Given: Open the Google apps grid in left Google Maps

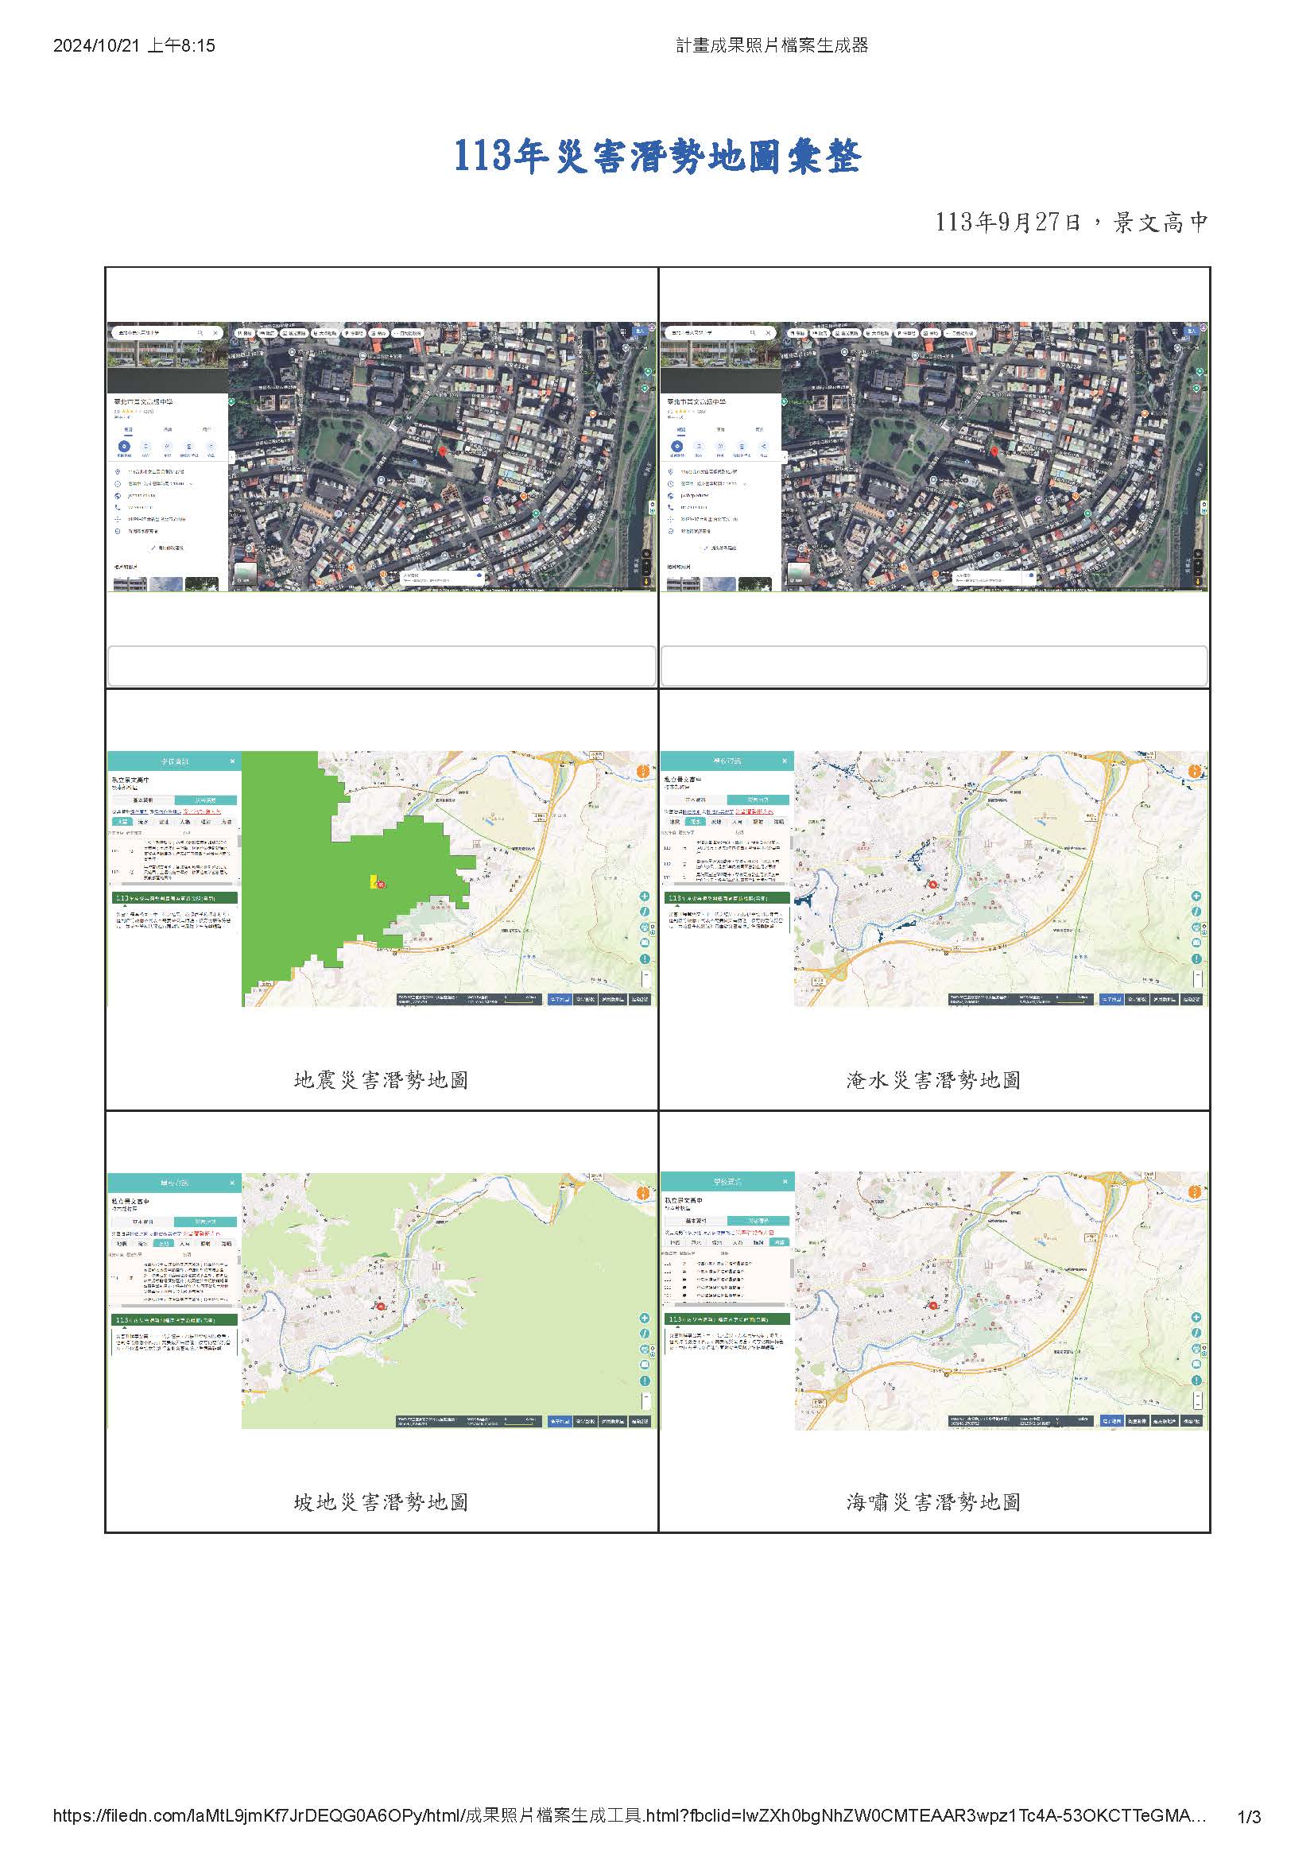Looking at the screenshot, I should (623, 331).
